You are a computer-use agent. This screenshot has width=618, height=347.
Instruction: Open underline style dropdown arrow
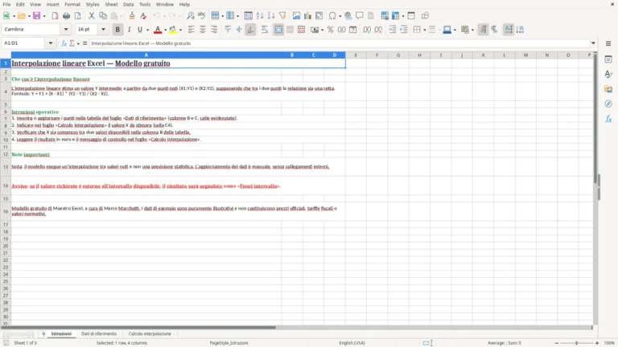coord(147,30)
